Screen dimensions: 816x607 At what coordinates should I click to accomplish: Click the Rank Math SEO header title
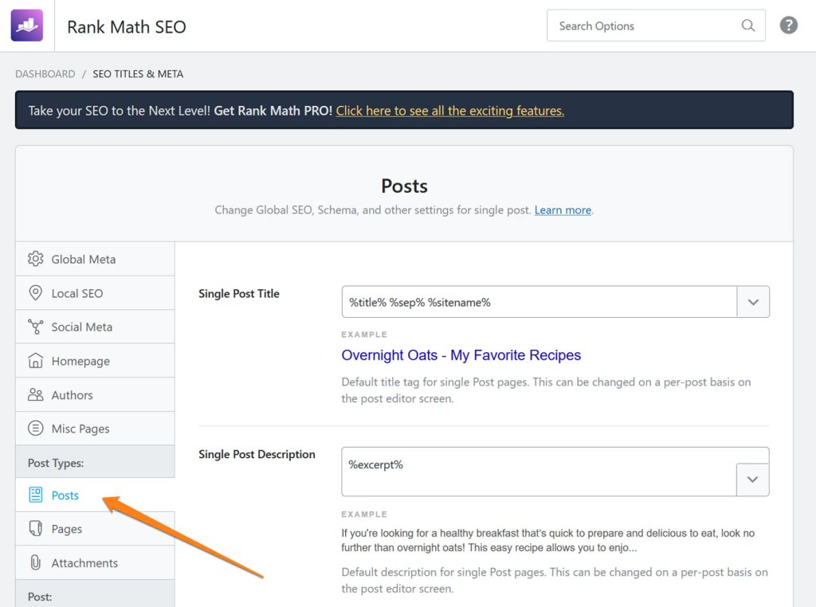pos(127,26)
